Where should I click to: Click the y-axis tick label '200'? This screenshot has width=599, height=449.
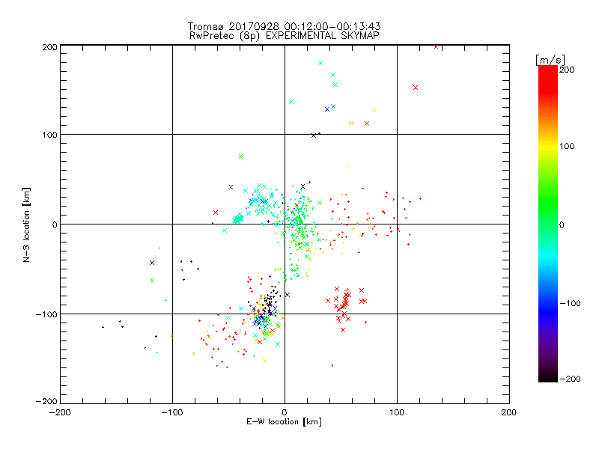click(49, 47)
